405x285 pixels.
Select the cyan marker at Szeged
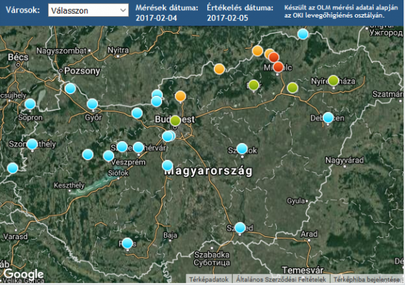pyautogui.click(x=240, y=228)
